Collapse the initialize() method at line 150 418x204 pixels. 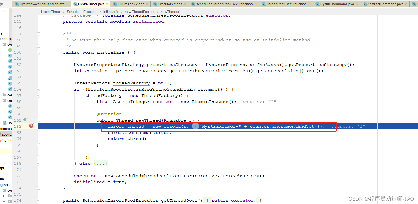(38, 52)
